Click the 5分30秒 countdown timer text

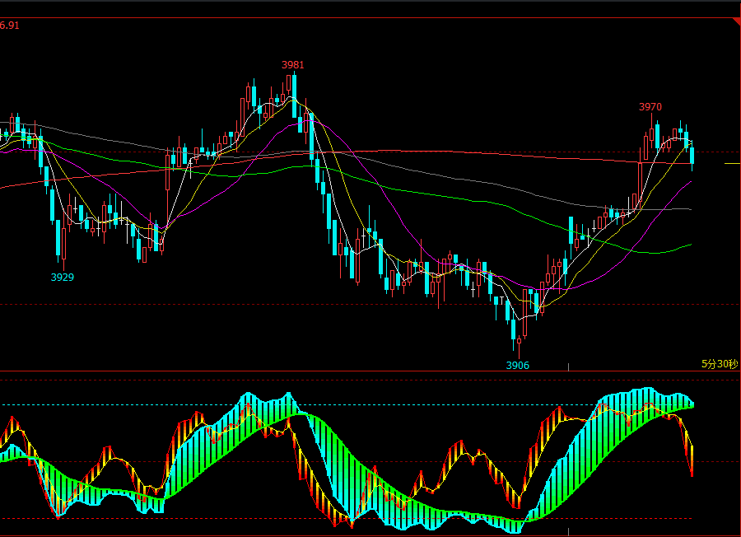[720, 363]
